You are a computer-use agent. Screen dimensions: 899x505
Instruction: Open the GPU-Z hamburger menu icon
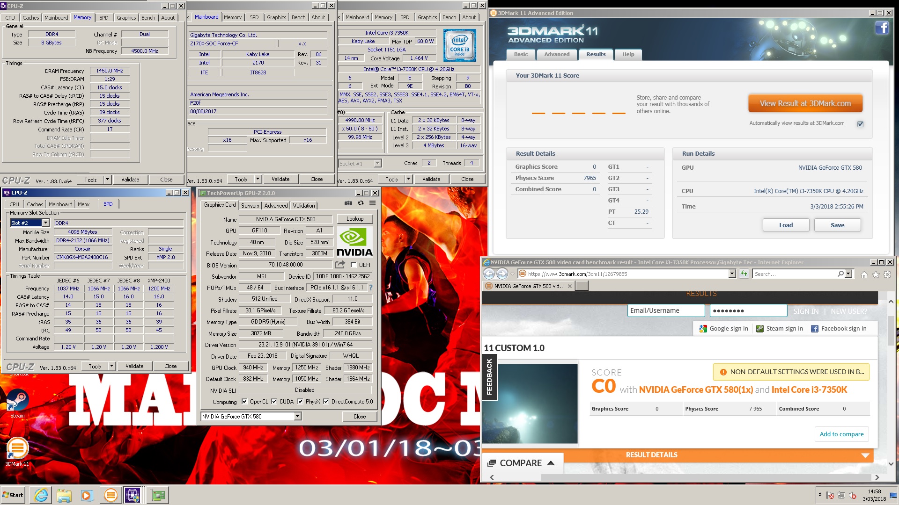click(373, 203)
